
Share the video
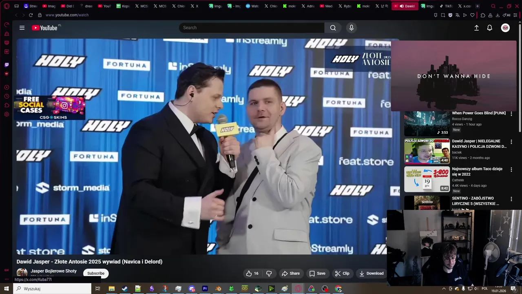point(291,273)
